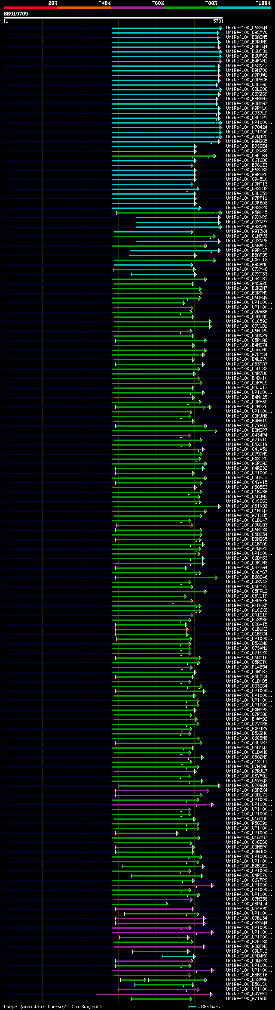Open hit UniRef100_B4FCQ4
This screenshot has height=1010, width=275.
247,47
